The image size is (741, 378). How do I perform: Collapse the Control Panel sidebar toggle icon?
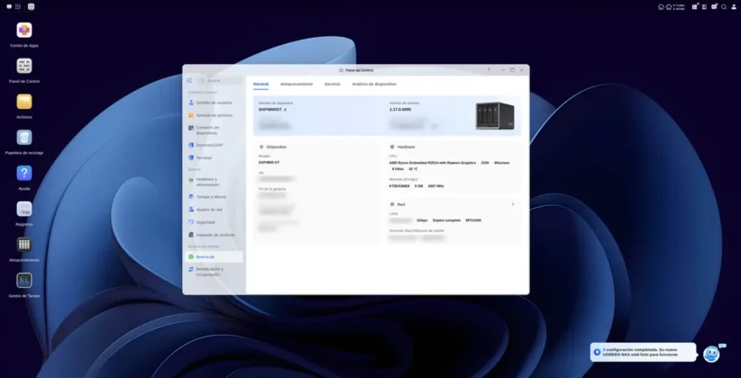coord(189,81)
